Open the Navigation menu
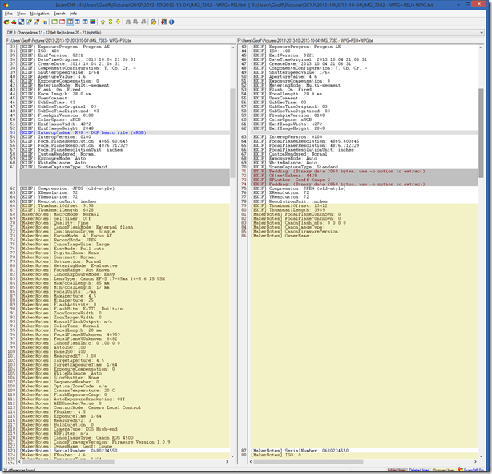492x474 pixels. click(x=39, y=14)
